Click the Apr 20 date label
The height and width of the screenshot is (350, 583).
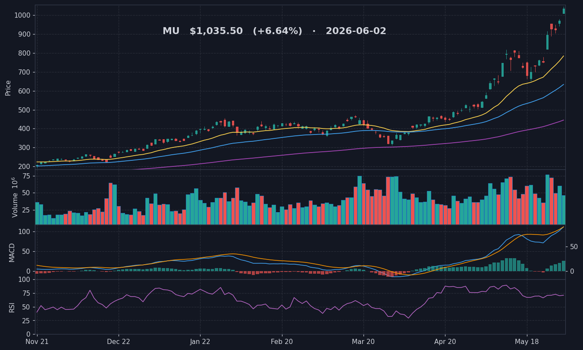coord(445,342)
